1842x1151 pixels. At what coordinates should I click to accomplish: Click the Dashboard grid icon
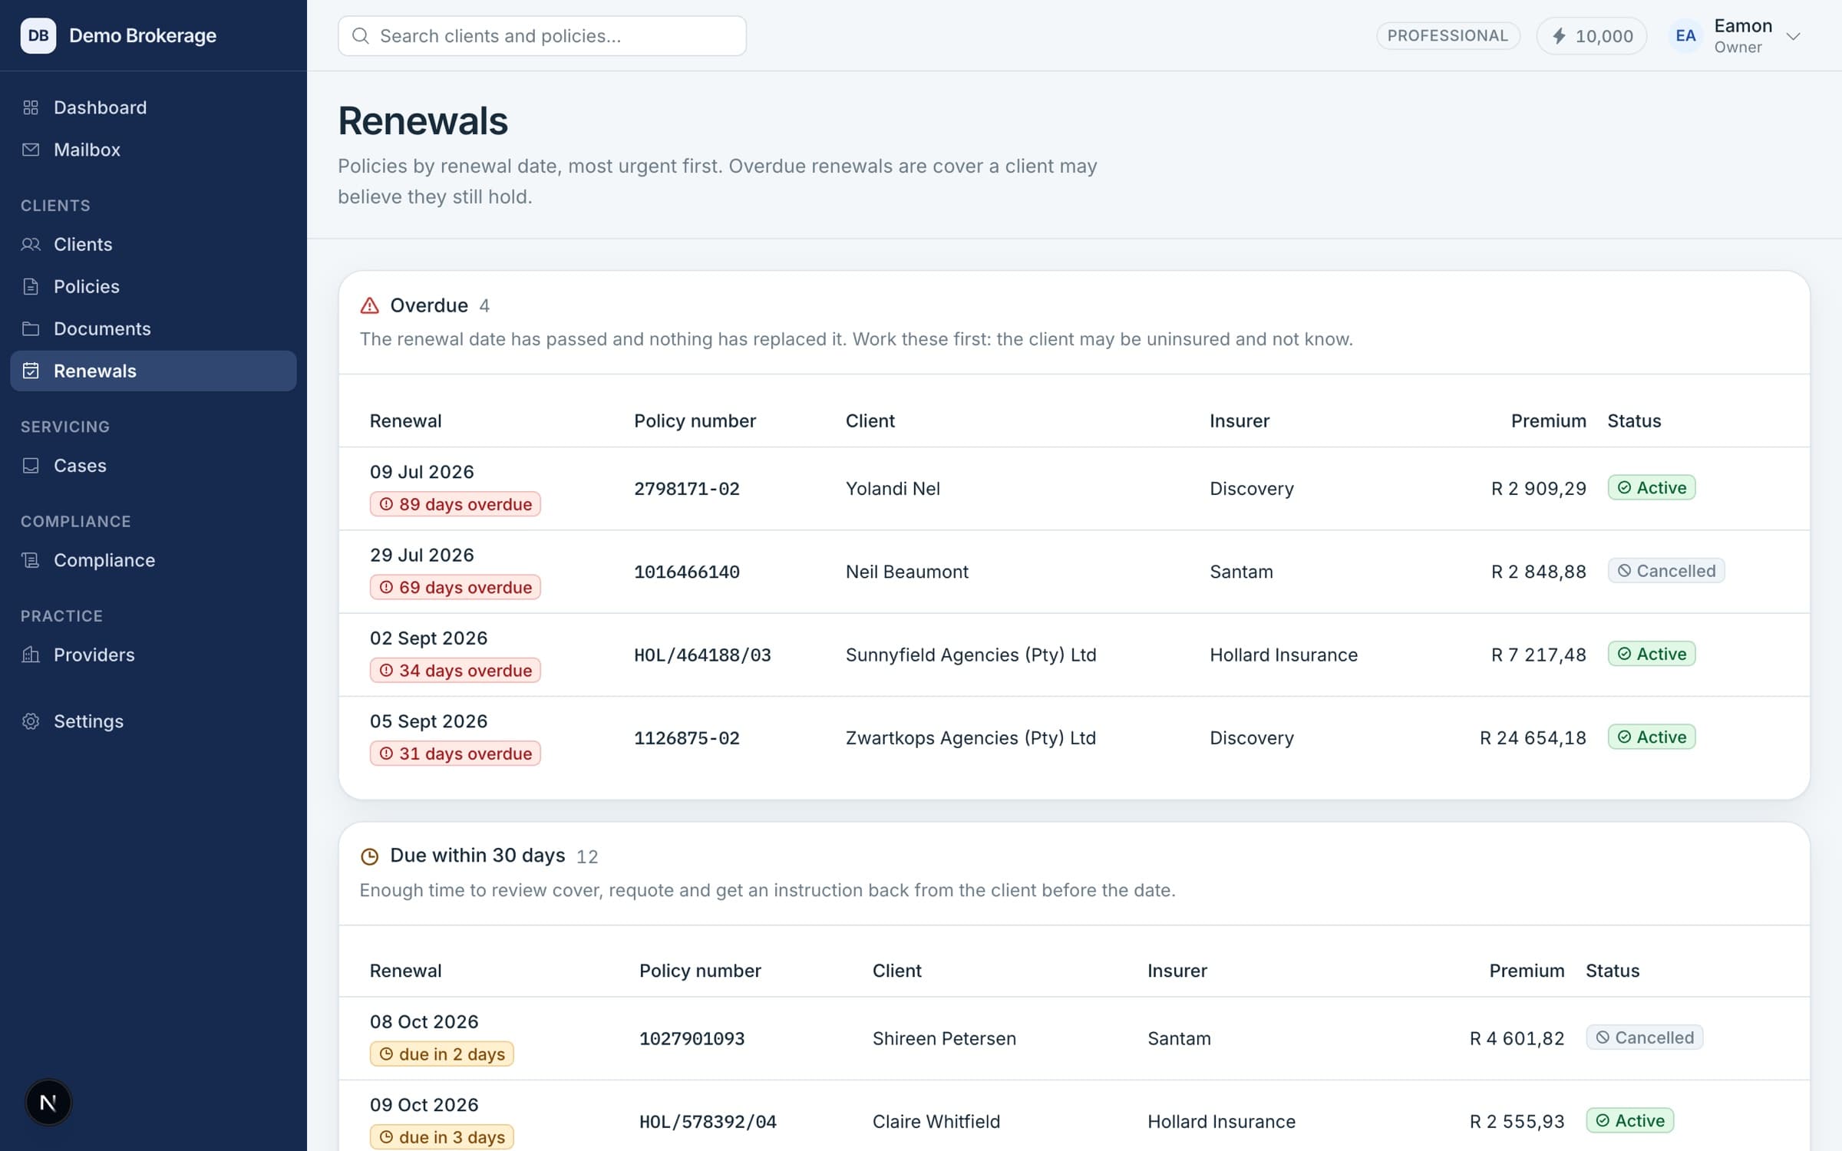click(31, 107)
